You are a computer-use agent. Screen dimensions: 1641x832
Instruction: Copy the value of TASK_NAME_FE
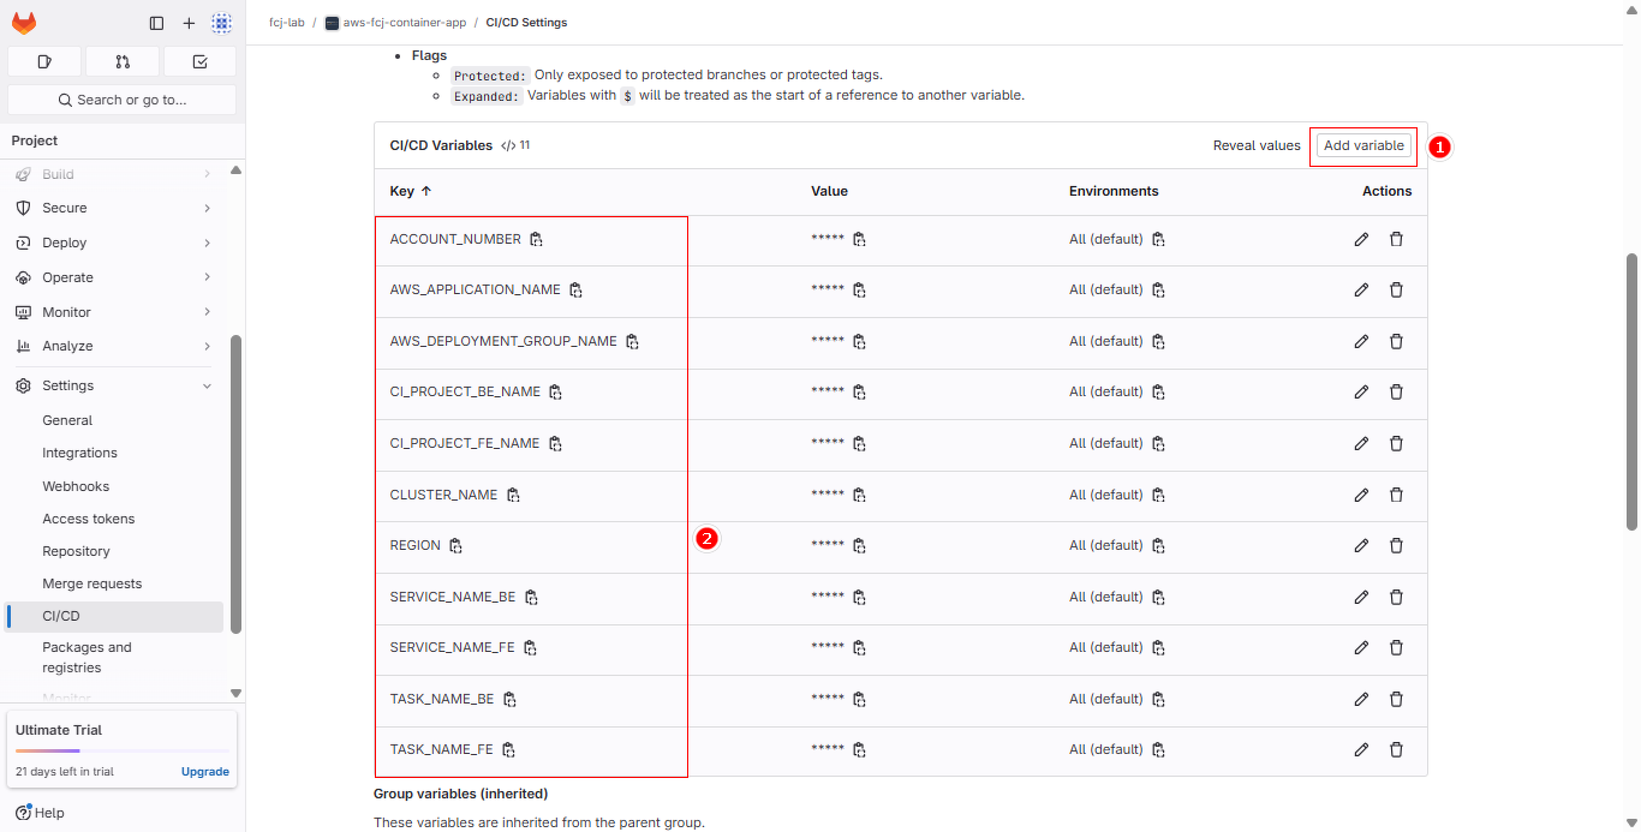coord(860,750)
